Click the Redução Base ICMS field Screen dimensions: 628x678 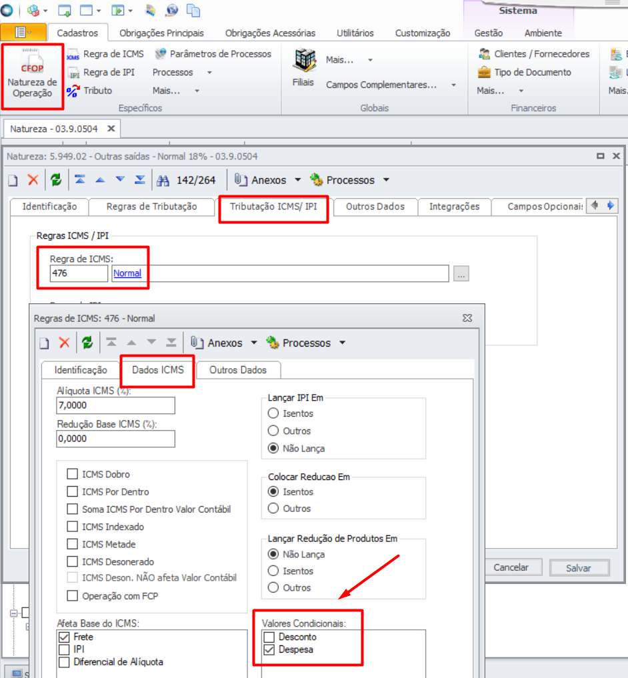(x=115, y=439)
